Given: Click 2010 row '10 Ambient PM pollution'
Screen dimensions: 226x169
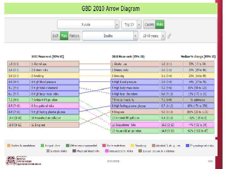Looking at the screenshot, I should coord(135,118).
